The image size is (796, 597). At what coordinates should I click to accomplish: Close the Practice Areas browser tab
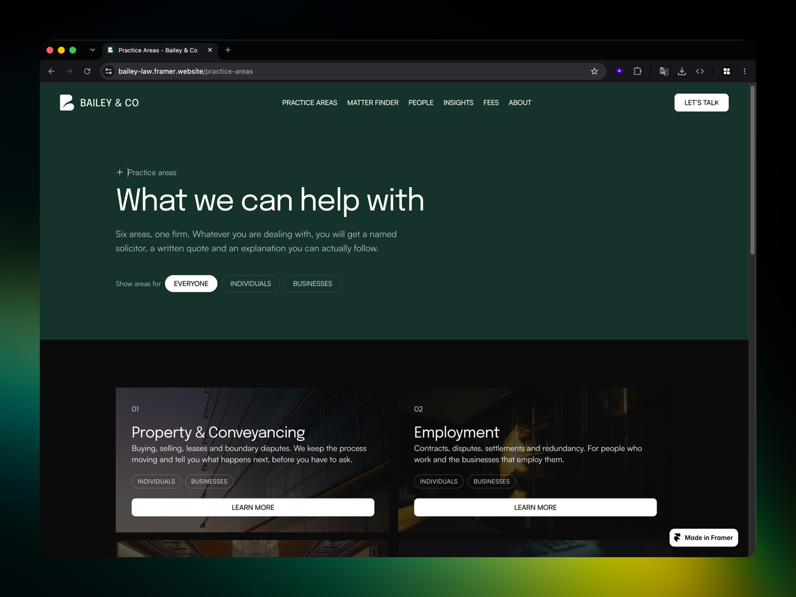(x=210, y=50)
